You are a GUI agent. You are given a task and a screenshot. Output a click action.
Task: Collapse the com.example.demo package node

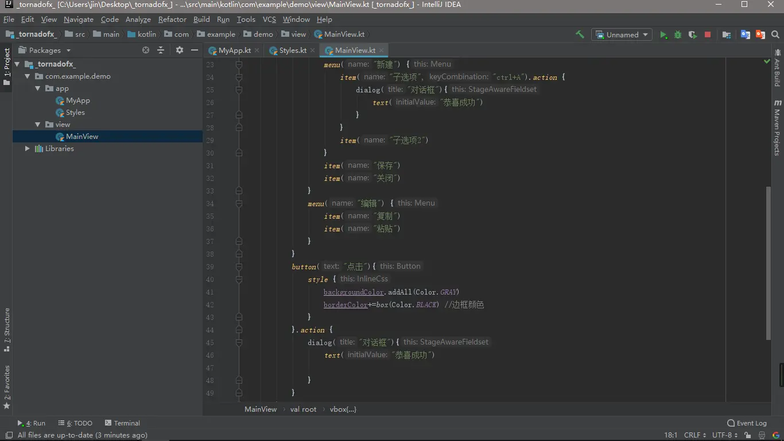click(27, 76)
